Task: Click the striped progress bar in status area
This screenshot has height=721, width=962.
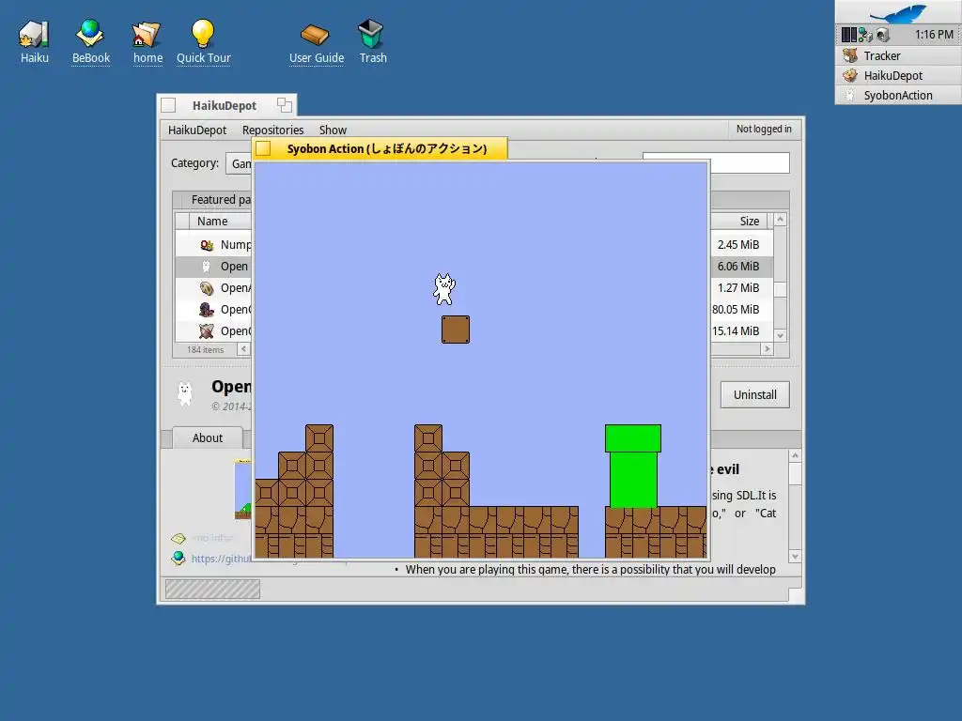Action: point(212,590)
